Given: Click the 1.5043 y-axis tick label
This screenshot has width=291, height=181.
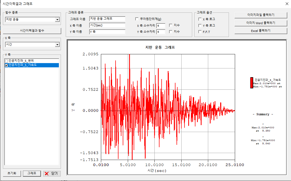Looking at the screenshot, I should (x=91, y=68).
